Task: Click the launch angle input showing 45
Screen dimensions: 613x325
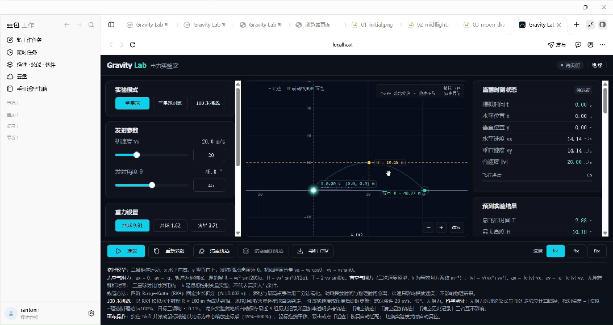Action: pos(209,185)
